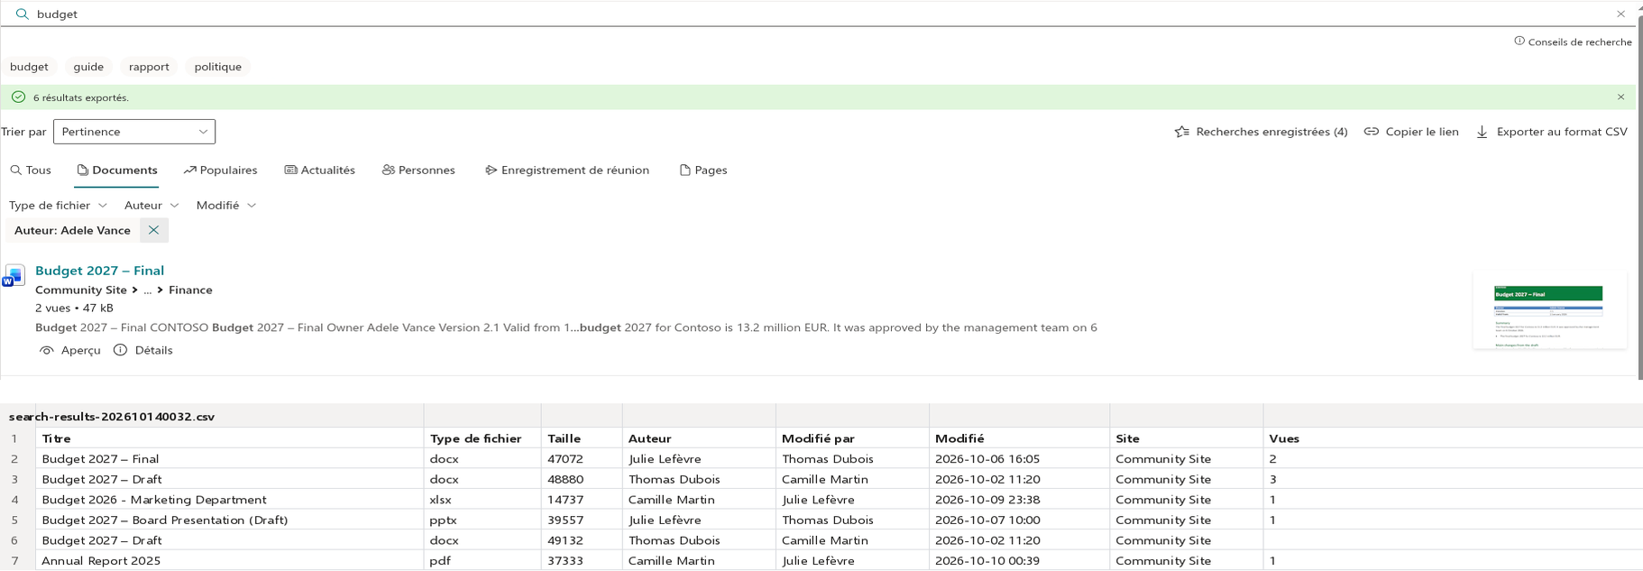Select CSV row number 5

[17, 520]
